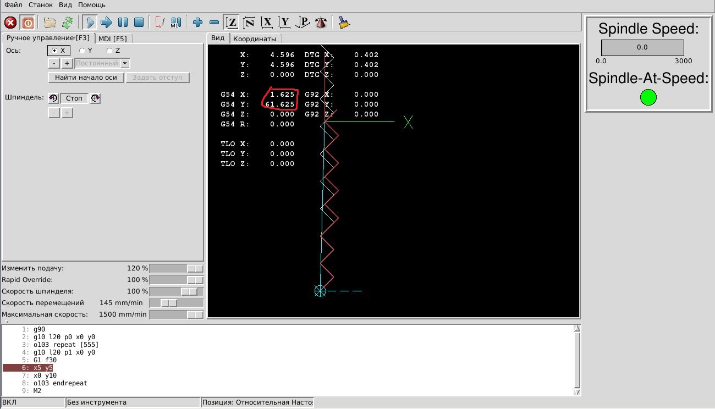715x409 pixels.
Task: Switch to the Ручное управление [F3] tab
Action: (x=48, y=38)
